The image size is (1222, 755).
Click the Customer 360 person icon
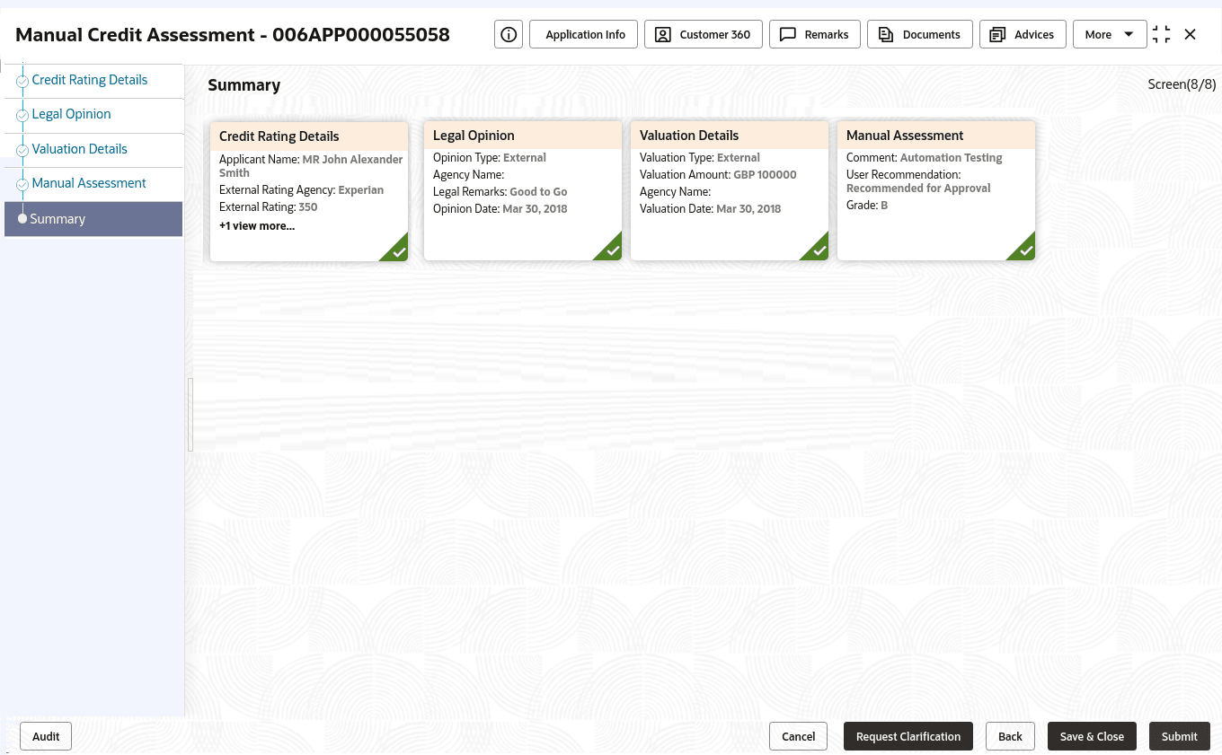pyautogui.click(x=664, y=34)
